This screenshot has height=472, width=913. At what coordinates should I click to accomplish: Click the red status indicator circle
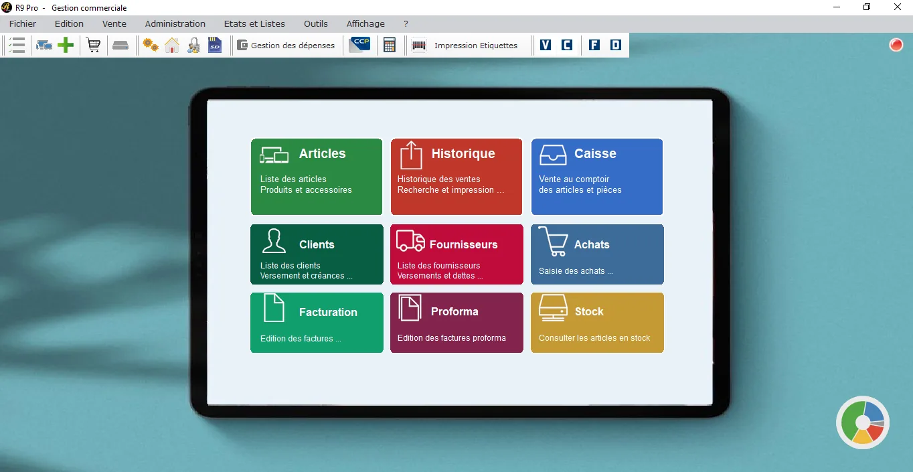coord(896,45)
